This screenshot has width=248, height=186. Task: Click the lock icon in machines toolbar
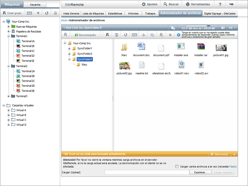(55, 13)
